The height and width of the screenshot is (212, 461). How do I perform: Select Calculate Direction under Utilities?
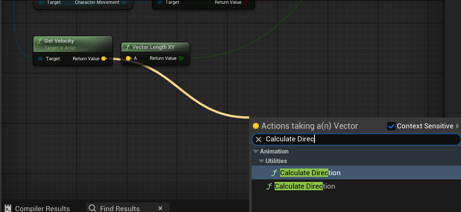356,173
